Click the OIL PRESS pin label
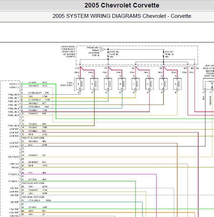214x217 pixels. tap(14, 157)
